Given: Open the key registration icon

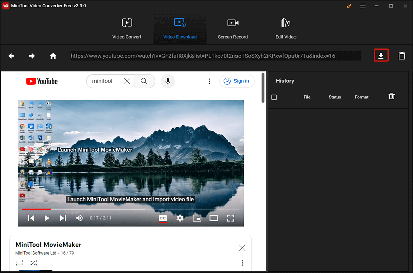Looking at the screenshot, I should click(349, 6).
